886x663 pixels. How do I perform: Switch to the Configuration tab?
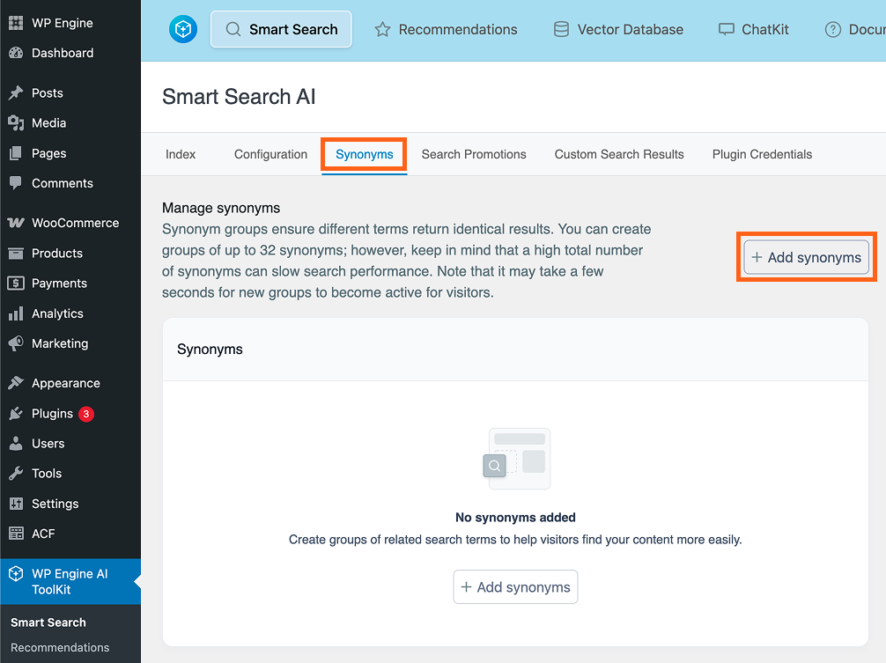(270, 154)
